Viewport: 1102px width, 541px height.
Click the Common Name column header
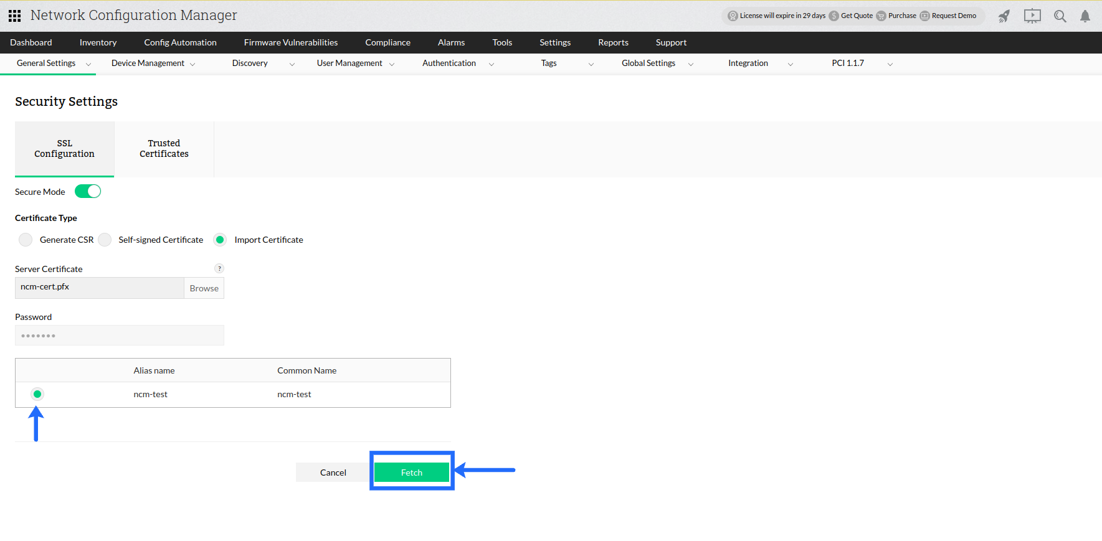(x=307, y=370)
